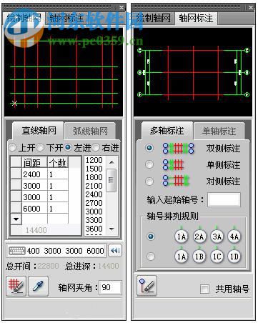Choose 对侧标注 radio option
Viewport: 258px width, 323px height.
[149, 182]
